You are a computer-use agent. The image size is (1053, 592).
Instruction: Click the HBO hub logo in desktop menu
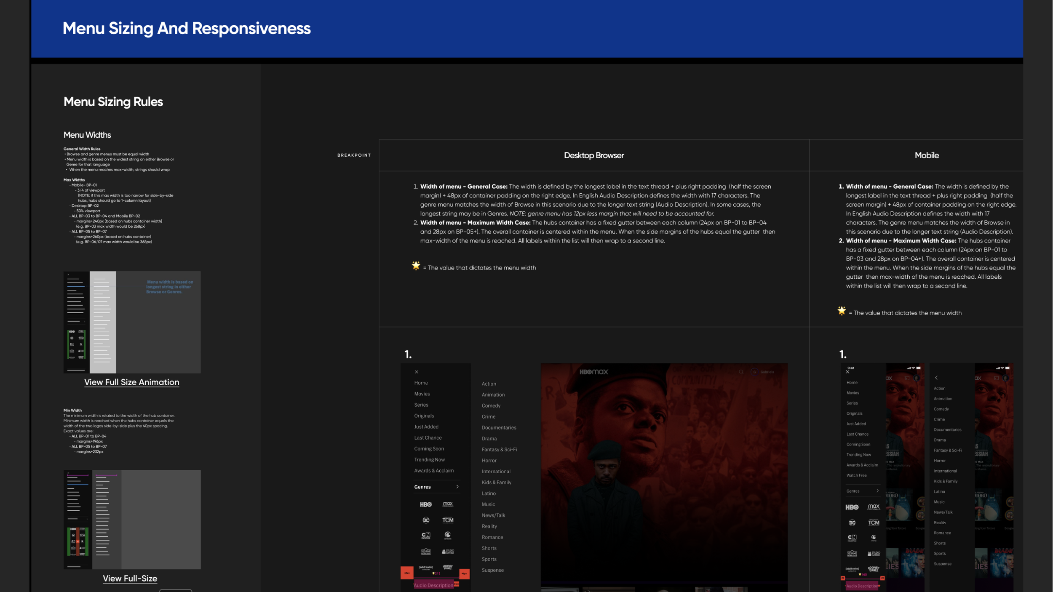tap(425, 504)
